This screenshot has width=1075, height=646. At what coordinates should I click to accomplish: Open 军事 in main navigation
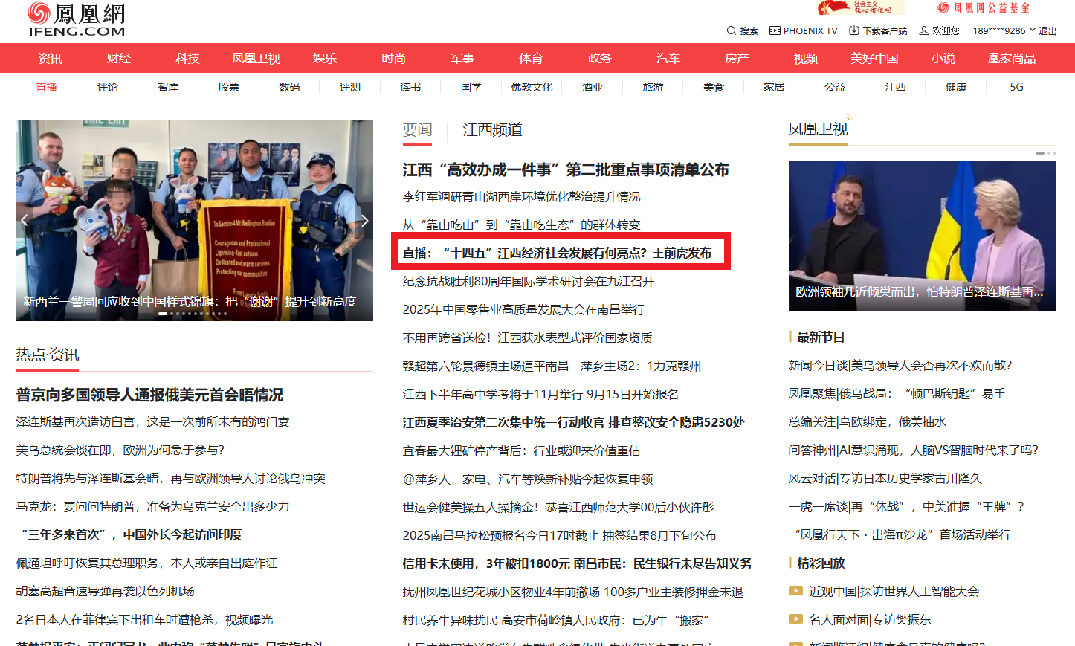[x=462, y=58]
